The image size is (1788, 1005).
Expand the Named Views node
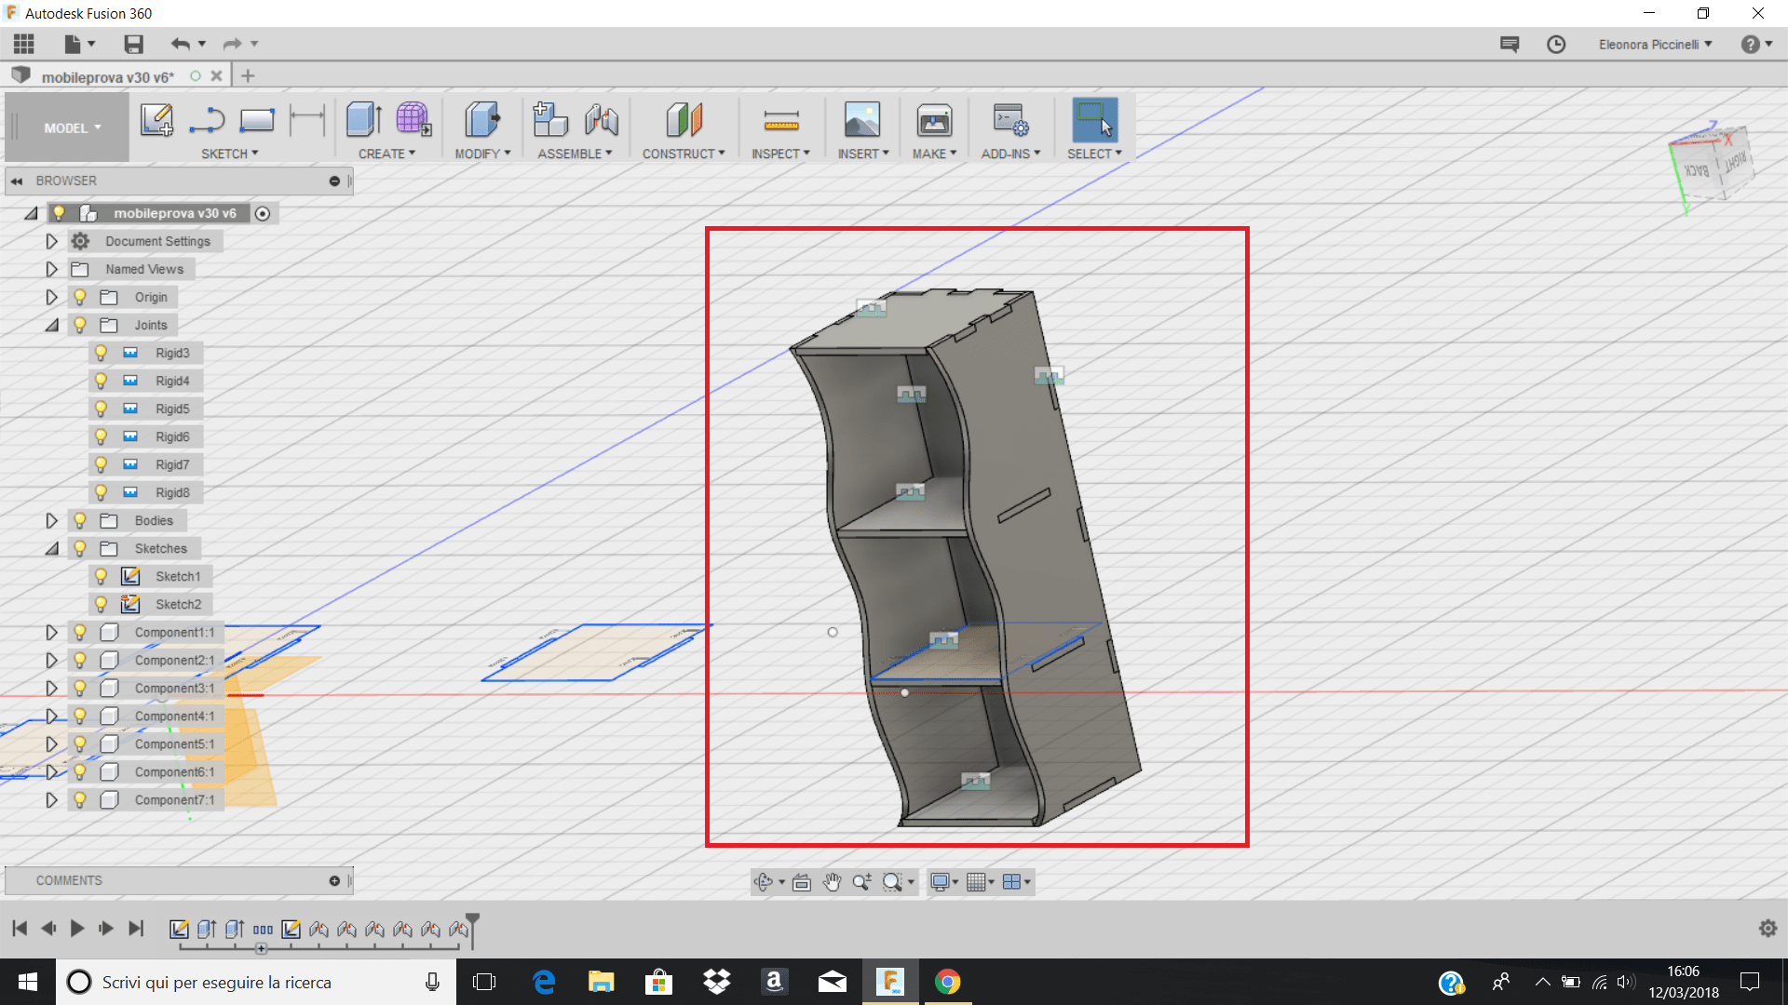[51, 269]
